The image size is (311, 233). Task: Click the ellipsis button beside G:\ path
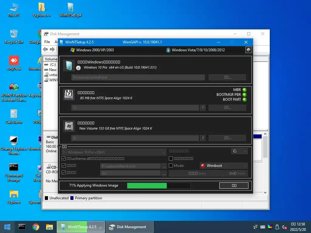pos(164,173)
